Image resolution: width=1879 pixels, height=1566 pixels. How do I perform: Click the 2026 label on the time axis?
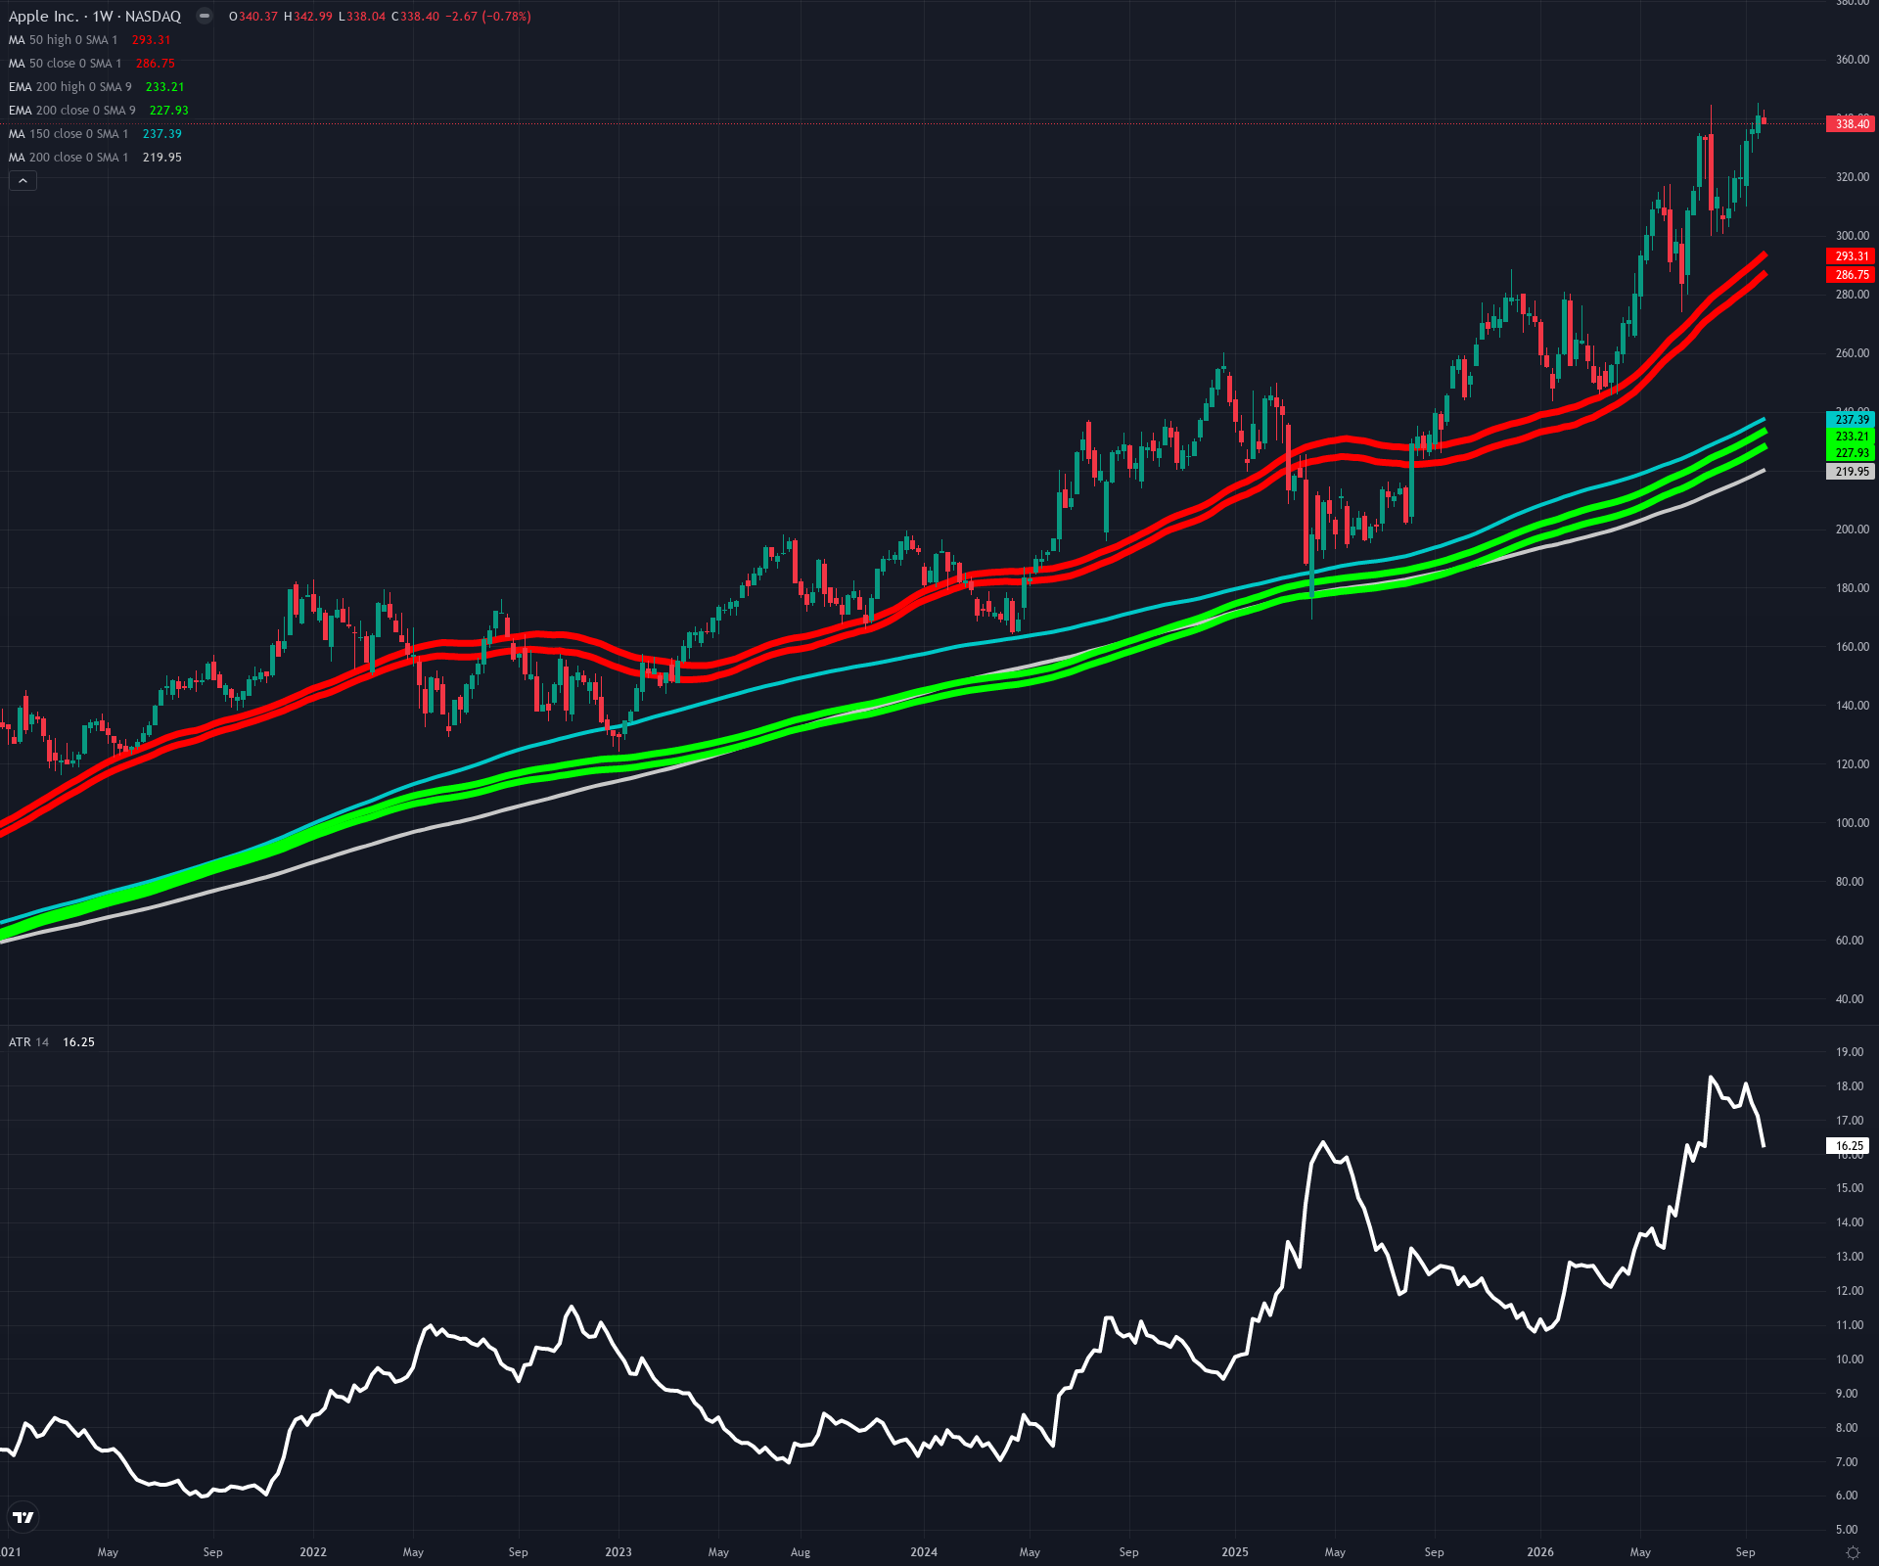(1540, 1552)
